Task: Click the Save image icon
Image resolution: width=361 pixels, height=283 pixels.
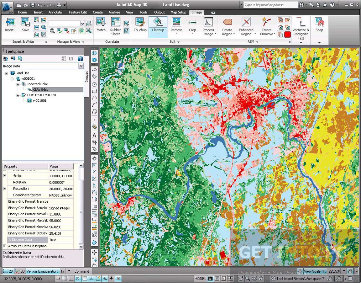Action: [x=26, y=24]
